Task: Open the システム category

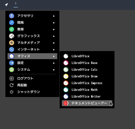Action: point(32,70)
